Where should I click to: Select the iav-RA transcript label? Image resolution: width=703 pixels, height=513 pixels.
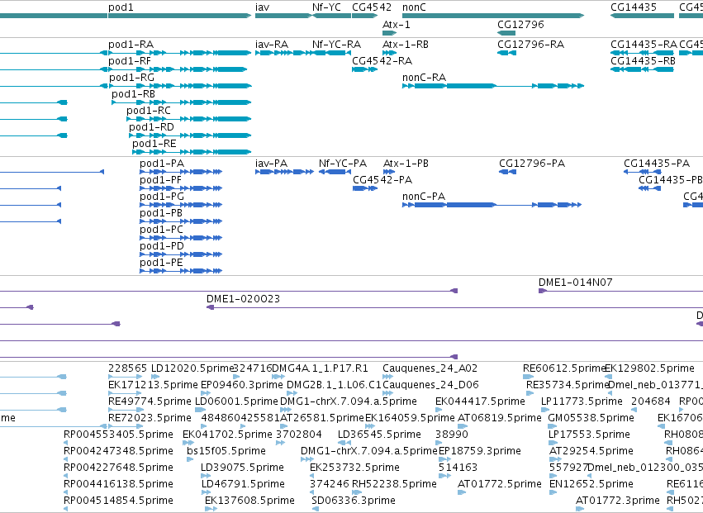[x=272, y=45]
